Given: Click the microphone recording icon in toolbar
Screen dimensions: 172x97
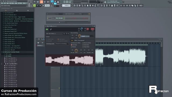Looking at the screenshot, I should coord(107,5).
